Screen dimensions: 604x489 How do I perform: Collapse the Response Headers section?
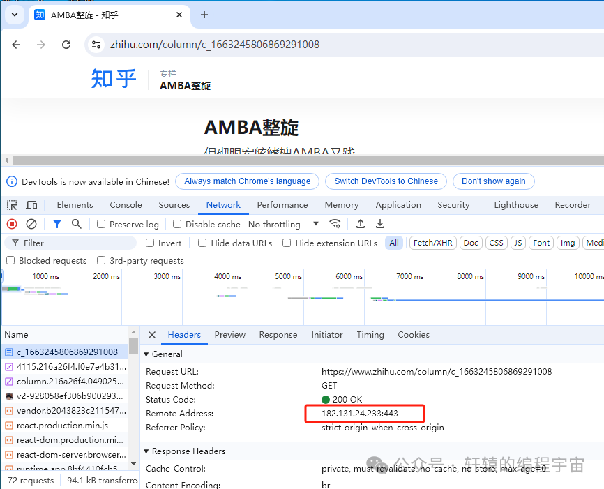(x=146, y=451)
